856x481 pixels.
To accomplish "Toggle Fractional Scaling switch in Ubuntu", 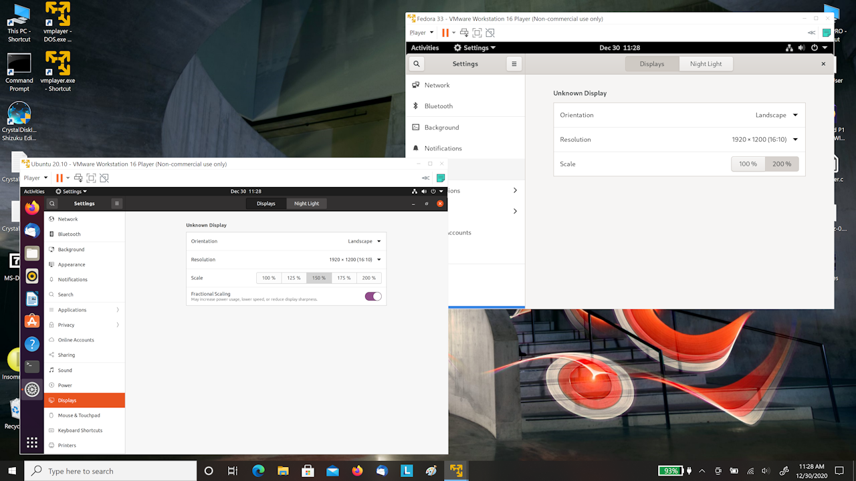I will [373, 296].
